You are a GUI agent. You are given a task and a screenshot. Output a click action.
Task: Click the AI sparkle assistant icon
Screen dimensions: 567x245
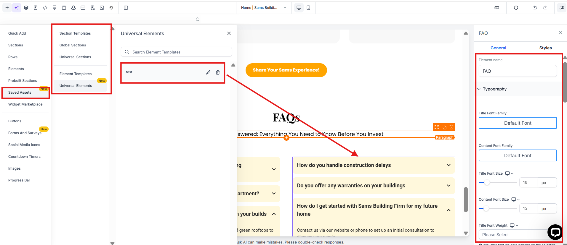tap(17, 8)
